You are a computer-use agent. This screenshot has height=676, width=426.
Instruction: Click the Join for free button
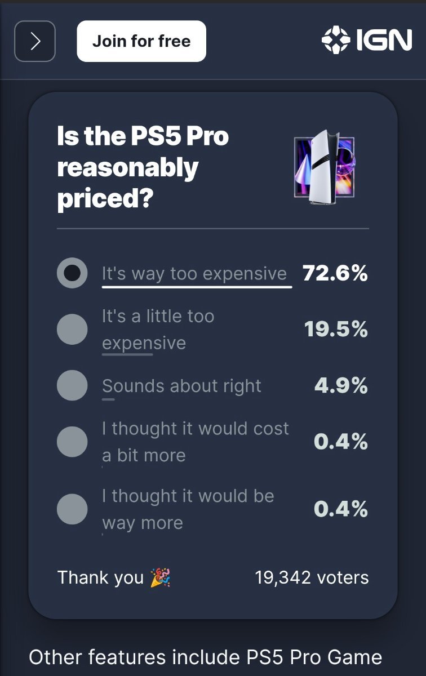pos(141,41)
